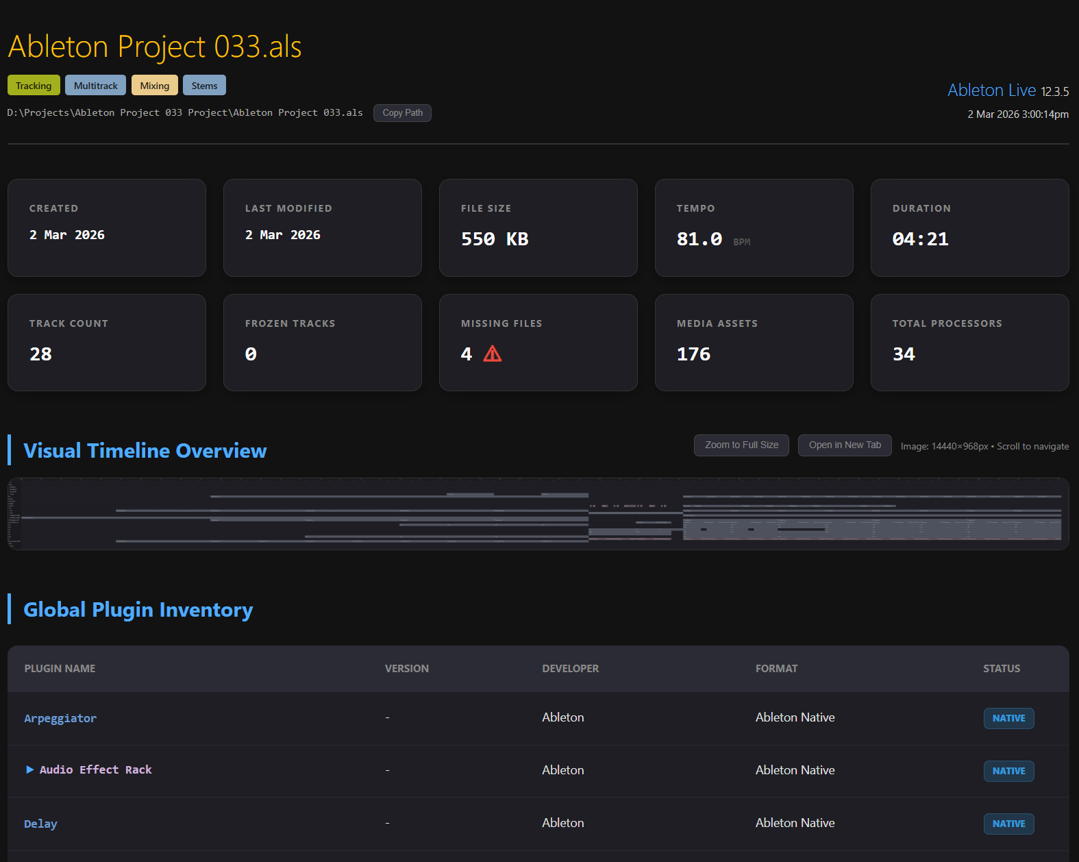Click the Tempo 81.0 BPM card

pyautogui.click(x=754, y=228)
